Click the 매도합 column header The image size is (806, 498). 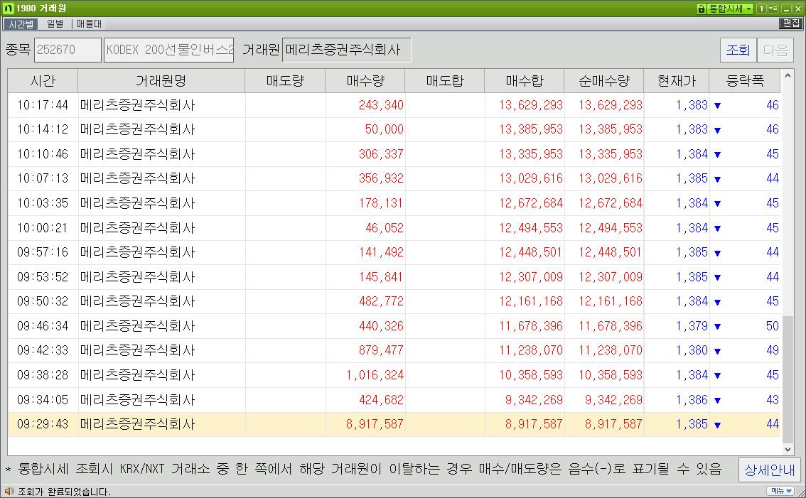click(x=445, y=81)
